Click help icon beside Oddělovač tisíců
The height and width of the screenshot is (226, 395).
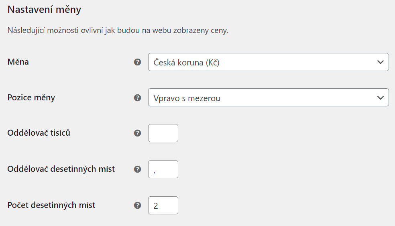pyautogui.click(x=137, y=133)
